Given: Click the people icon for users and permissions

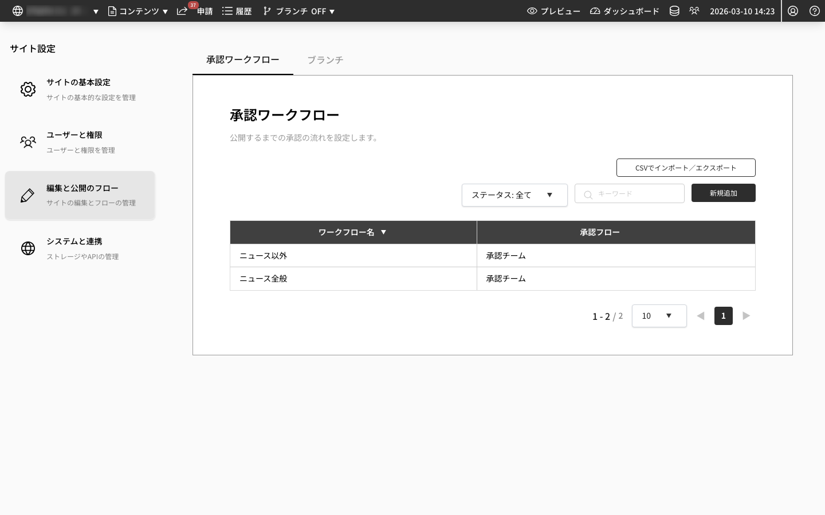Looking at the screenshot, I should (28, 142).
